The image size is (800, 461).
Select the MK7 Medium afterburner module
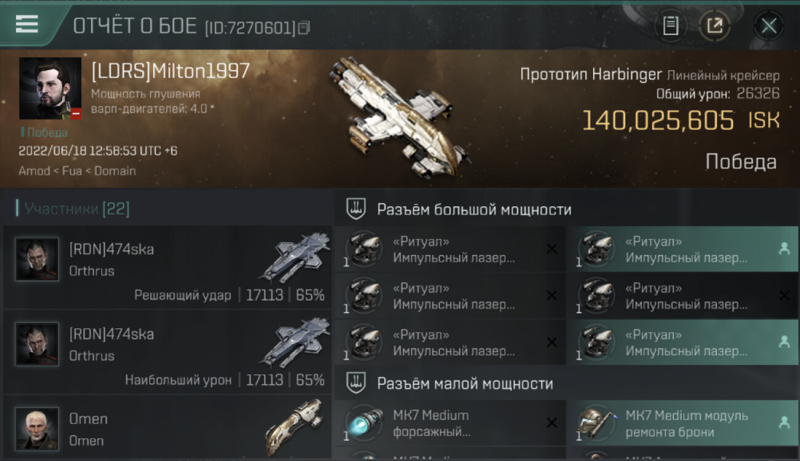pos(450,424)
